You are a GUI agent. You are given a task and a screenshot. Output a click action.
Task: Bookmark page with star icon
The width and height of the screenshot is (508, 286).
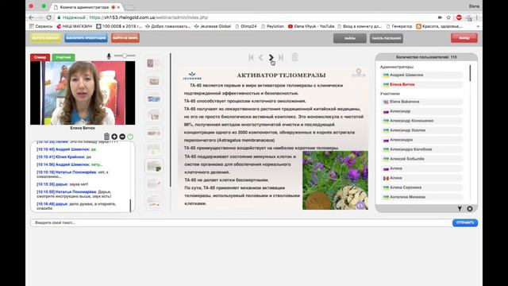point(448,17)
